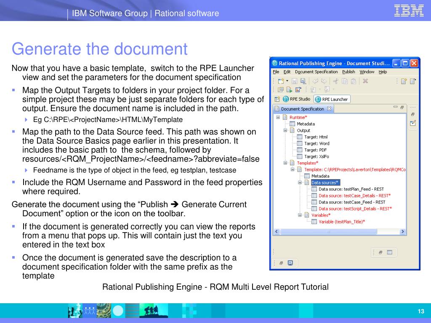Open the Document Specification menu
Screen dimensions: 431x323
[x=316, y=72]
